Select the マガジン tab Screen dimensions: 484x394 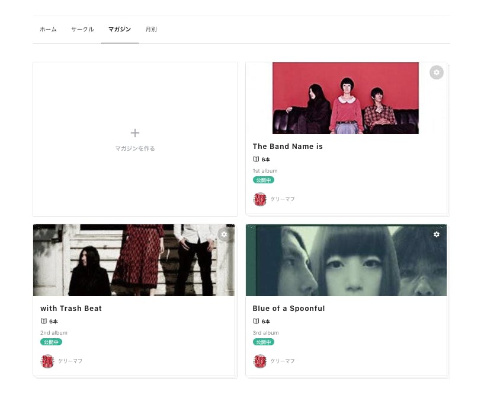(x=120, y=29)
